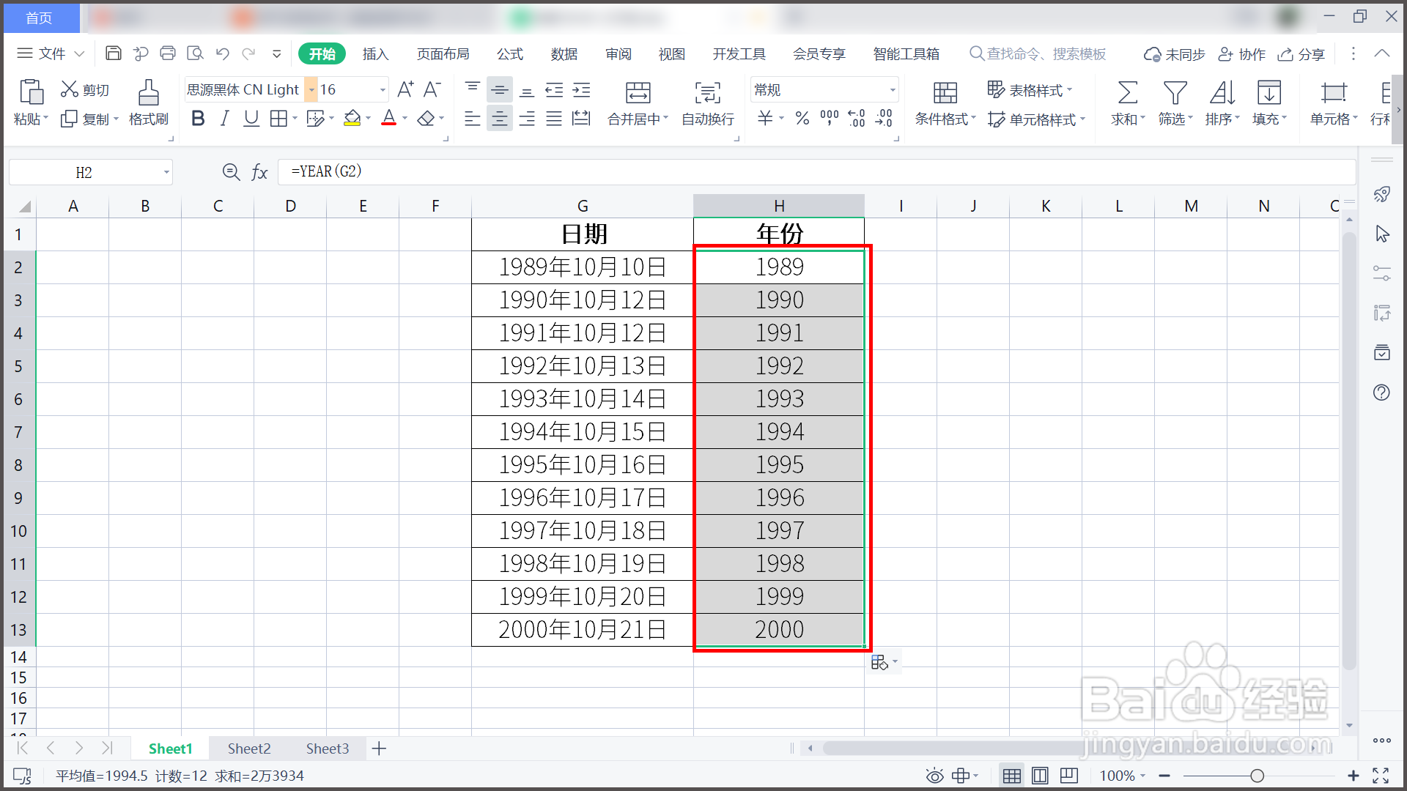Click zoom in plus button
The image size is (1407, 791).
point(1353,776)
